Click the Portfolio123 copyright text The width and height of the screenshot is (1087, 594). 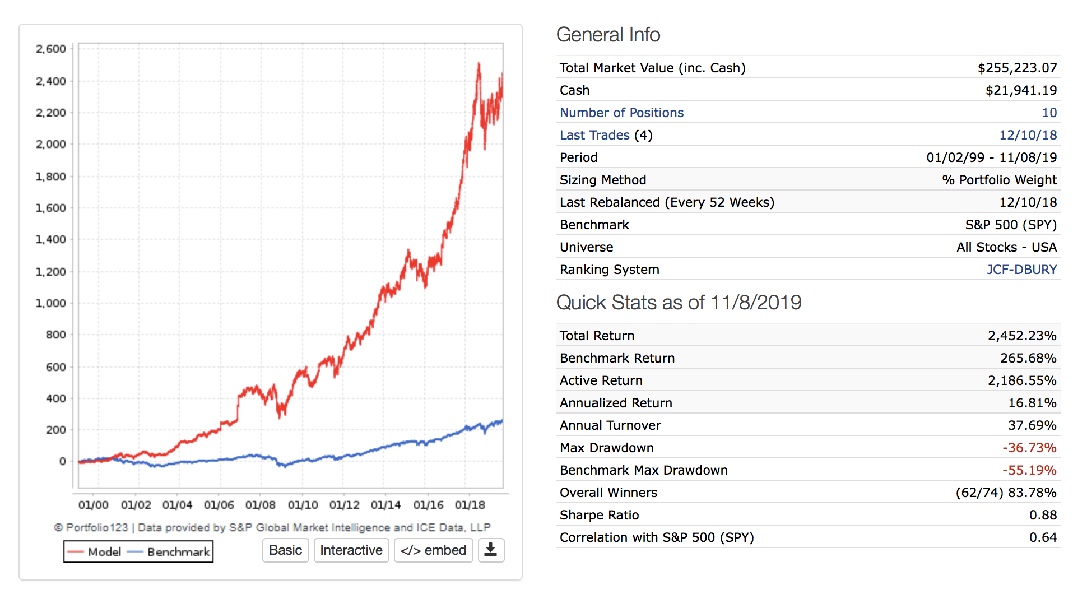click(272, 527)
